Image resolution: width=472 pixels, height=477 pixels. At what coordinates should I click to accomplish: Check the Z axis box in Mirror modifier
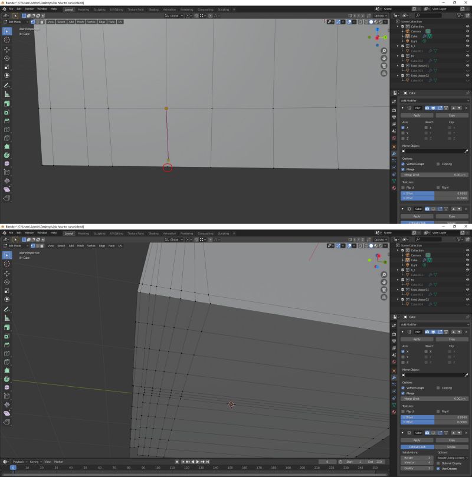pyautogui.click(x=402, y=138)
